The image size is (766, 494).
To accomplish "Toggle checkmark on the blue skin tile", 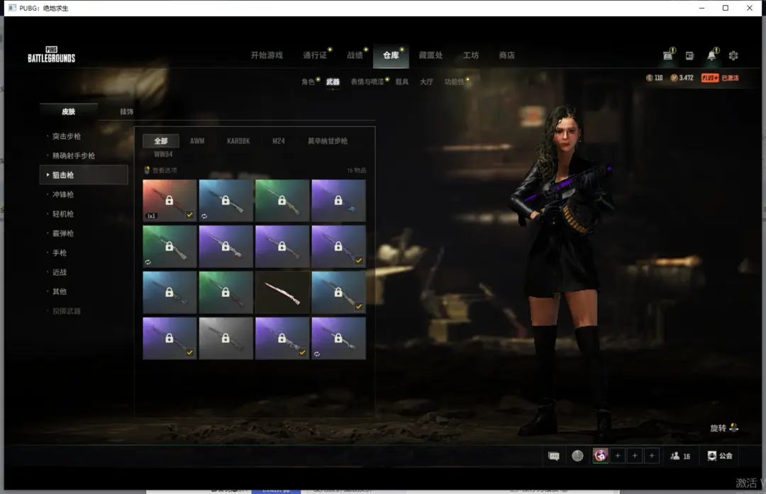I will (359, 306).
